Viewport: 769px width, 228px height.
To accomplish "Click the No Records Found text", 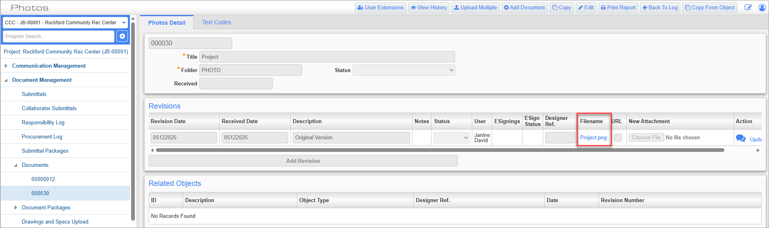I will click(x=173, y=216).
